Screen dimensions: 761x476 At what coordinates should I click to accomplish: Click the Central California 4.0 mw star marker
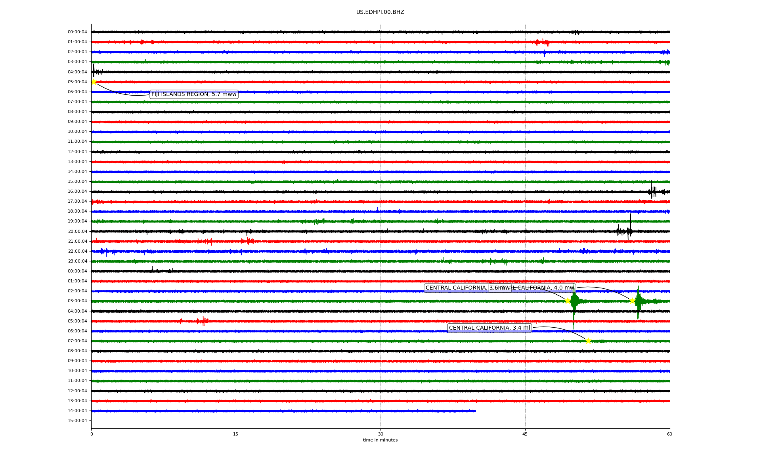(632, 301)
